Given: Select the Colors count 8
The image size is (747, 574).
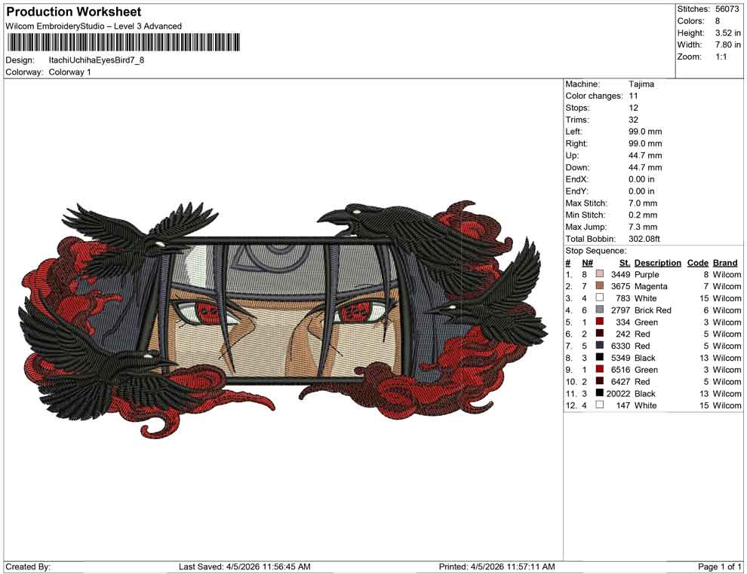Looking at the screenshot, I should pyautogui.click(x=718, y=21).
